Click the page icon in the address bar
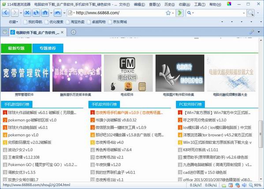This screenshot has width=264, height=189. click(x=70, y=13)
